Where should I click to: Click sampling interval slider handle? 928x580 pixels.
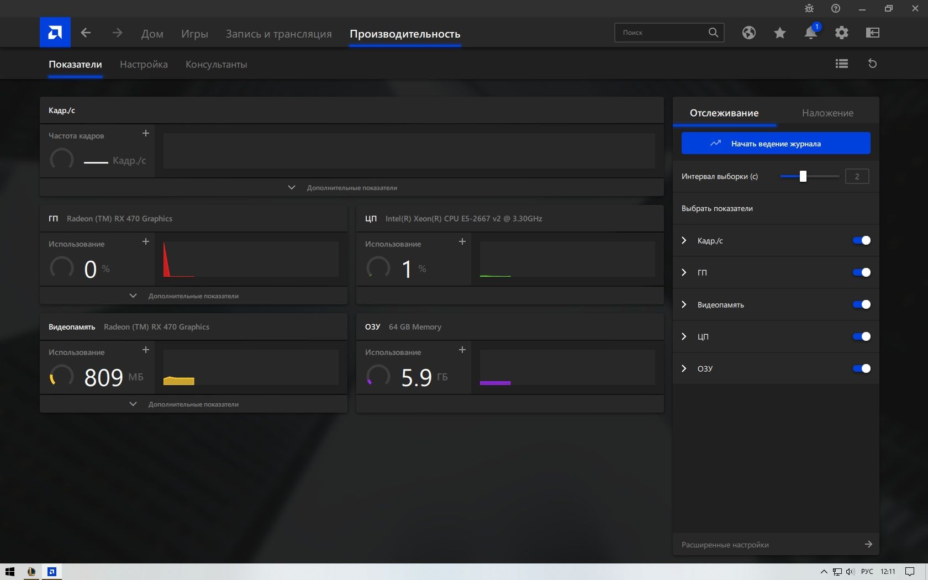point(803,176)
